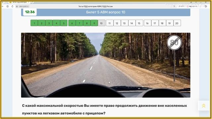Select current question 10 button
Screen dimensions: 212x119
(102, 23)
